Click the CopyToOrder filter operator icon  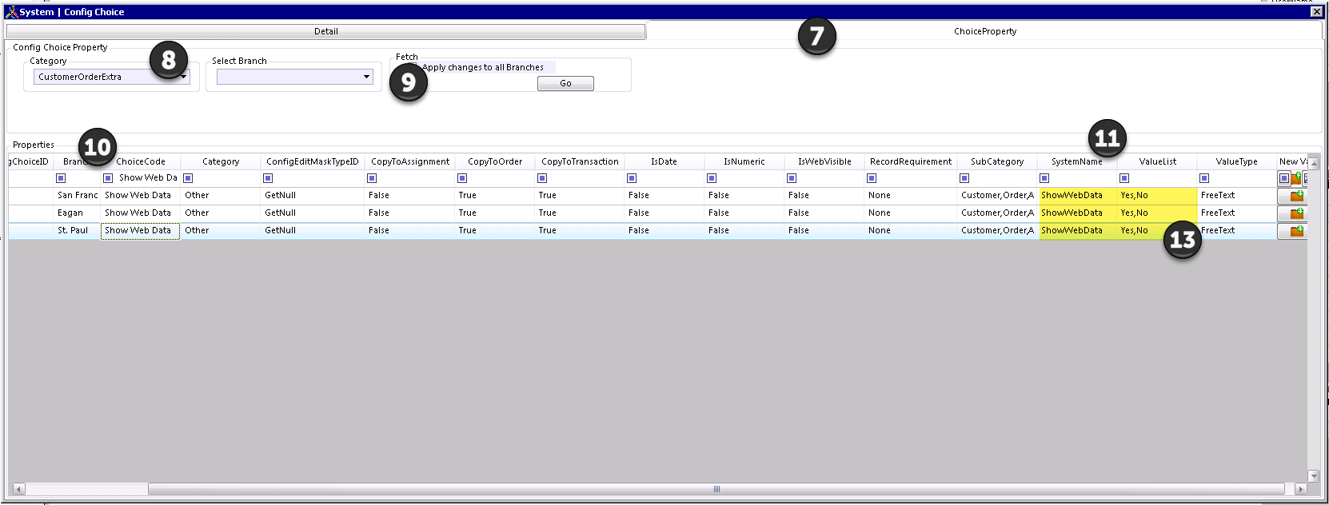coord(462,178)
